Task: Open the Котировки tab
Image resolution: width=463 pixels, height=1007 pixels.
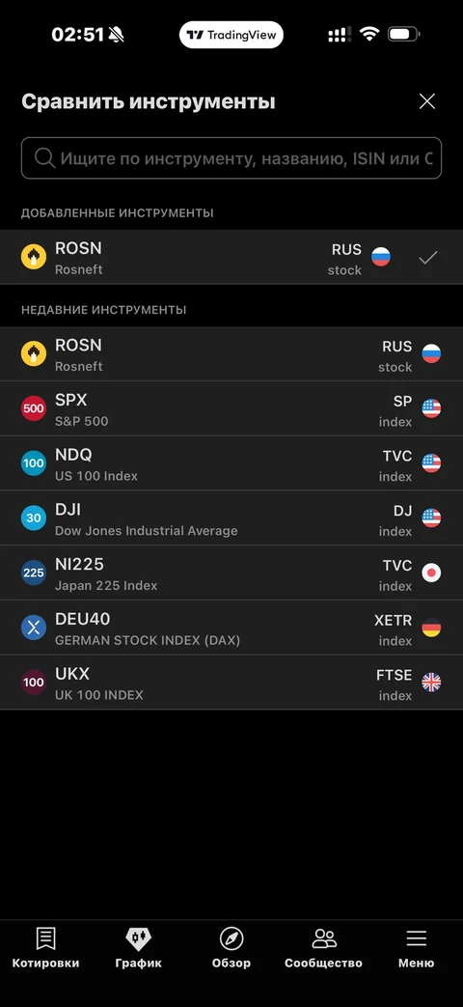Action: 45,948
